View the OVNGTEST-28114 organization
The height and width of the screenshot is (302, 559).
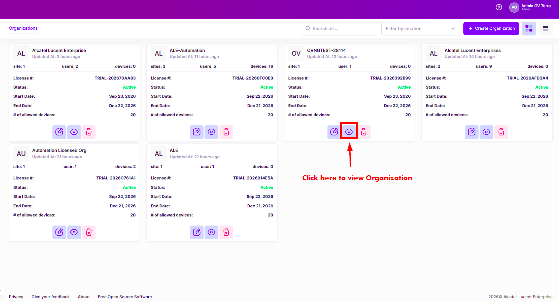[x=349, y=132]
